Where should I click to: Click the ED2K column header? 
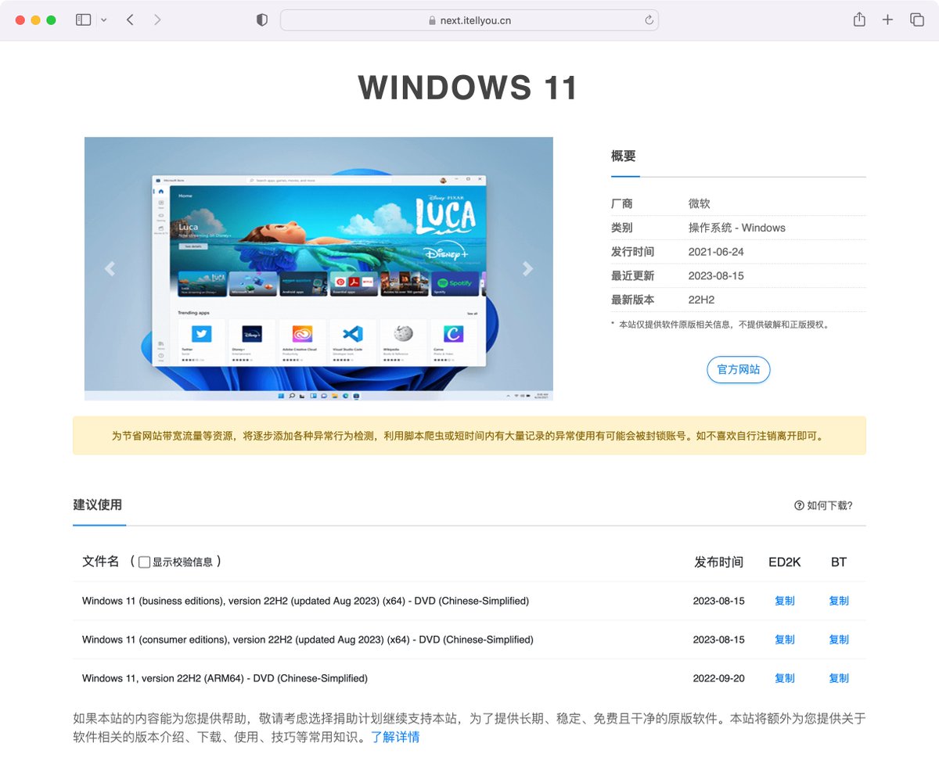coord(785,562)
